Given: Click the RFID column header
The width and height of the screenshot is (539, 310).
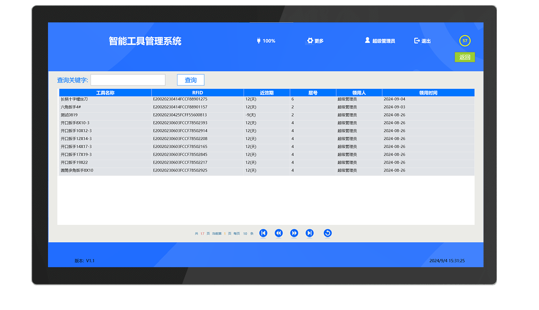Looking at the screenshot, I should pos(198,93).
